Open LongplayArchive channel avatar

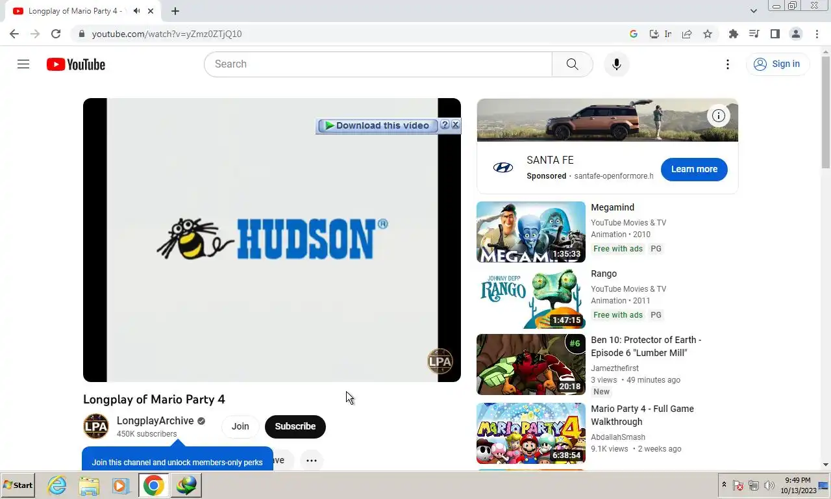[x=96, y=426]
